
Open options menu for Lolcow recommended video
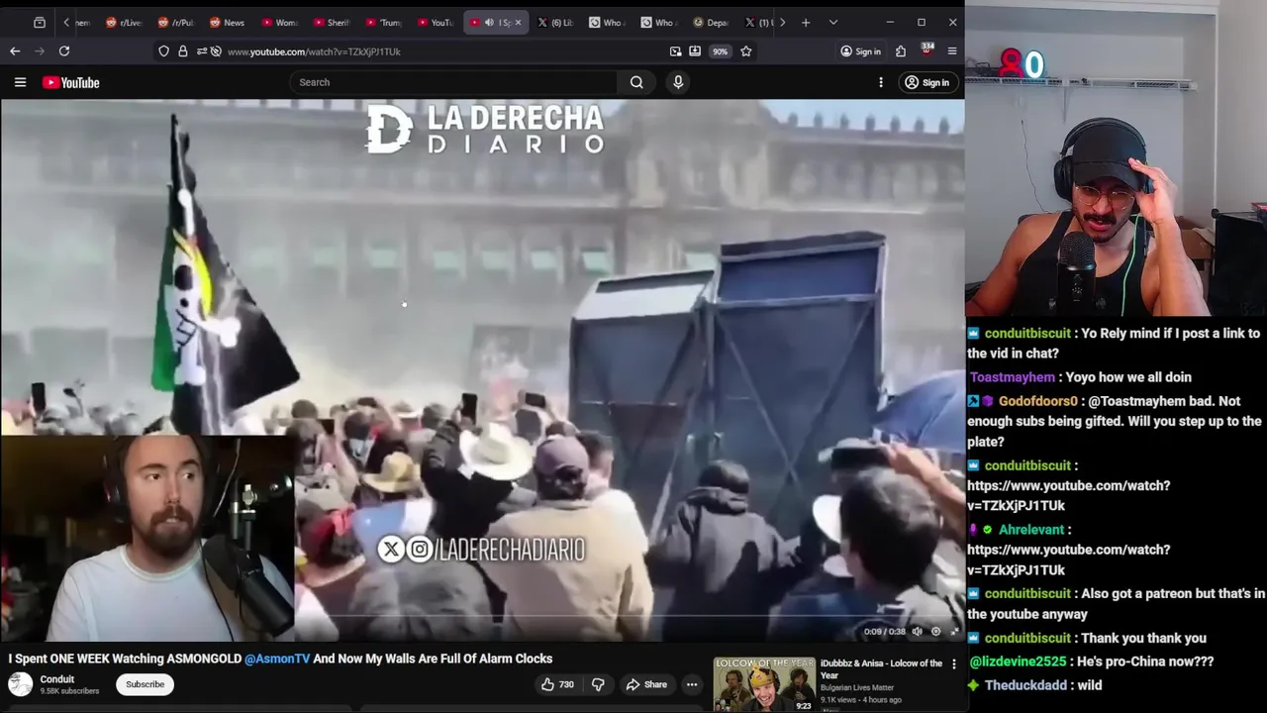click(954, 664)
